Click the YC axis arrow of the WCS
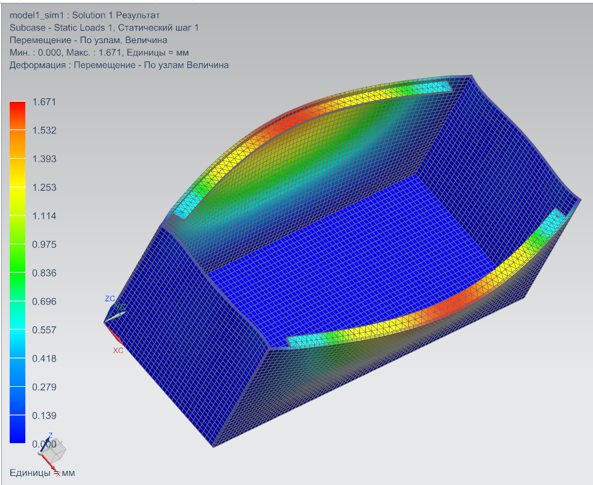 pos(118,309)
